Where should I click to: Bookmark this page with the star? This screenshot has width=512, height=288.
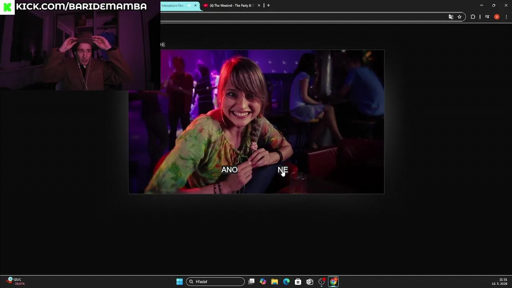[x=460, y=17]
